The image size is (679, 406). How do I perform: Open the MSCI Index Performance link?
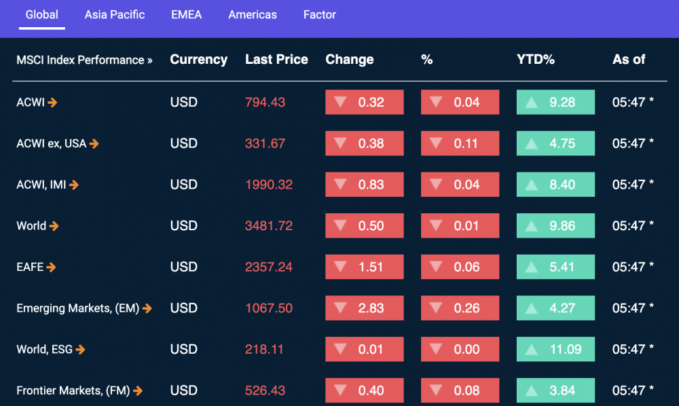point(84,60)
